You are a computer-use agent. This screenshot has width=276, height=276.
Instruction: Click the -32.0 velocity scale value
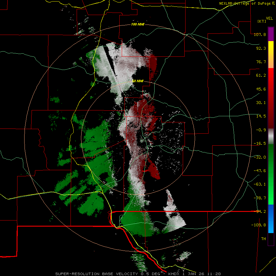point(260,157)
